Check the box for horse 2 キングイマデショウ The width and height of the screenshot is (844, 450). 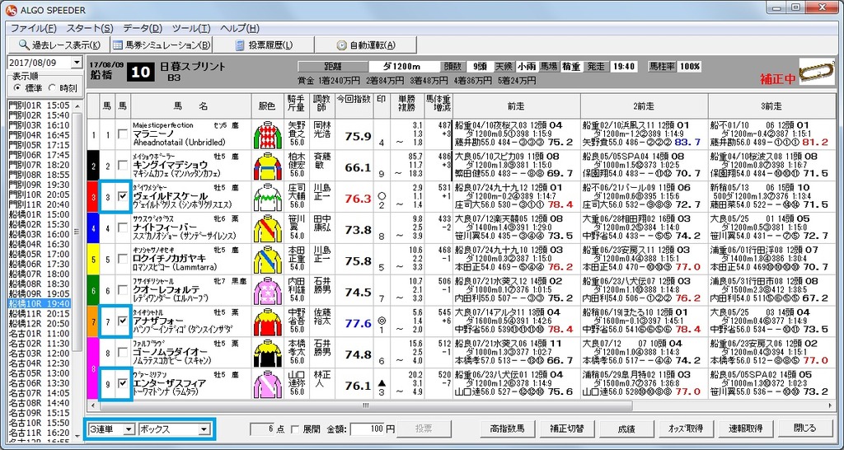click(123, 166)
